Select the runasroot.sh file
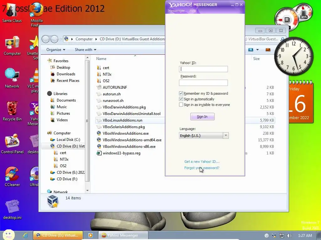The width and height of the screenshot is (321, 240). point(113,100)
